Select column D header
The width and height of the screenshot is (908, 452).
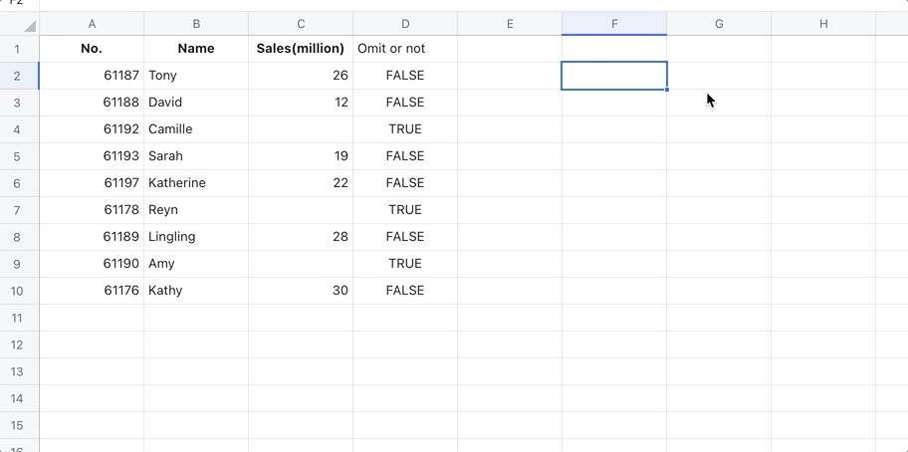pos(405,24)
